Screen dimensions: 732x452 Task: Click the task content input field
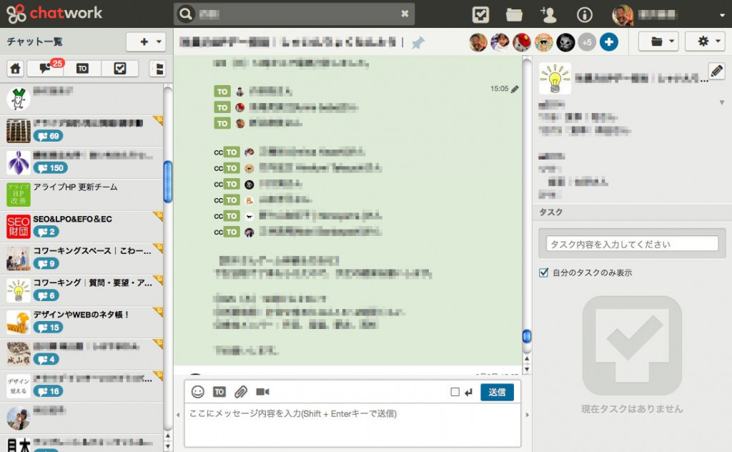pos(632,244)
